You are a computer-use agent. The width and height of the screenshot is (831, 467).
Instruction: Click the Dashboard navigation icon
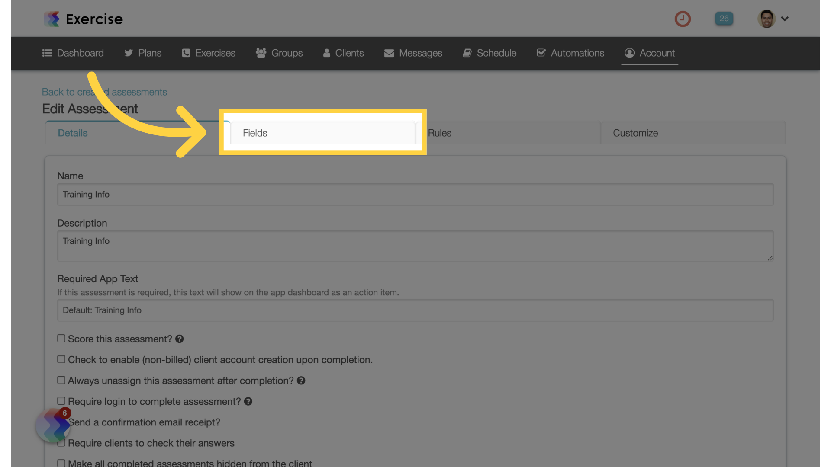(x=47, y=52)
